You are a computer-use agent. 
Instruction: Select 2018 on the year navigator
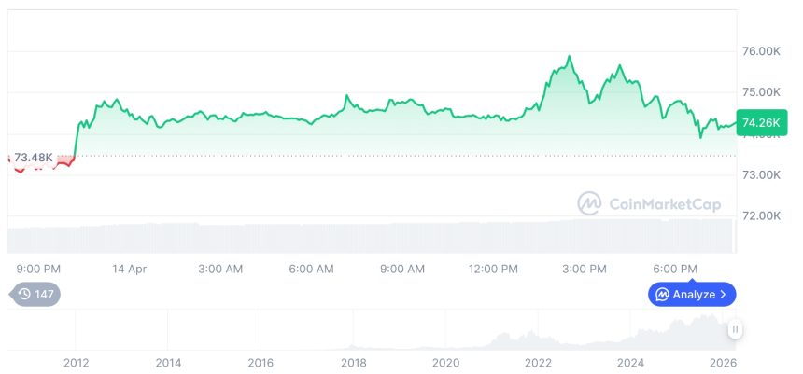tap(353, 363)
